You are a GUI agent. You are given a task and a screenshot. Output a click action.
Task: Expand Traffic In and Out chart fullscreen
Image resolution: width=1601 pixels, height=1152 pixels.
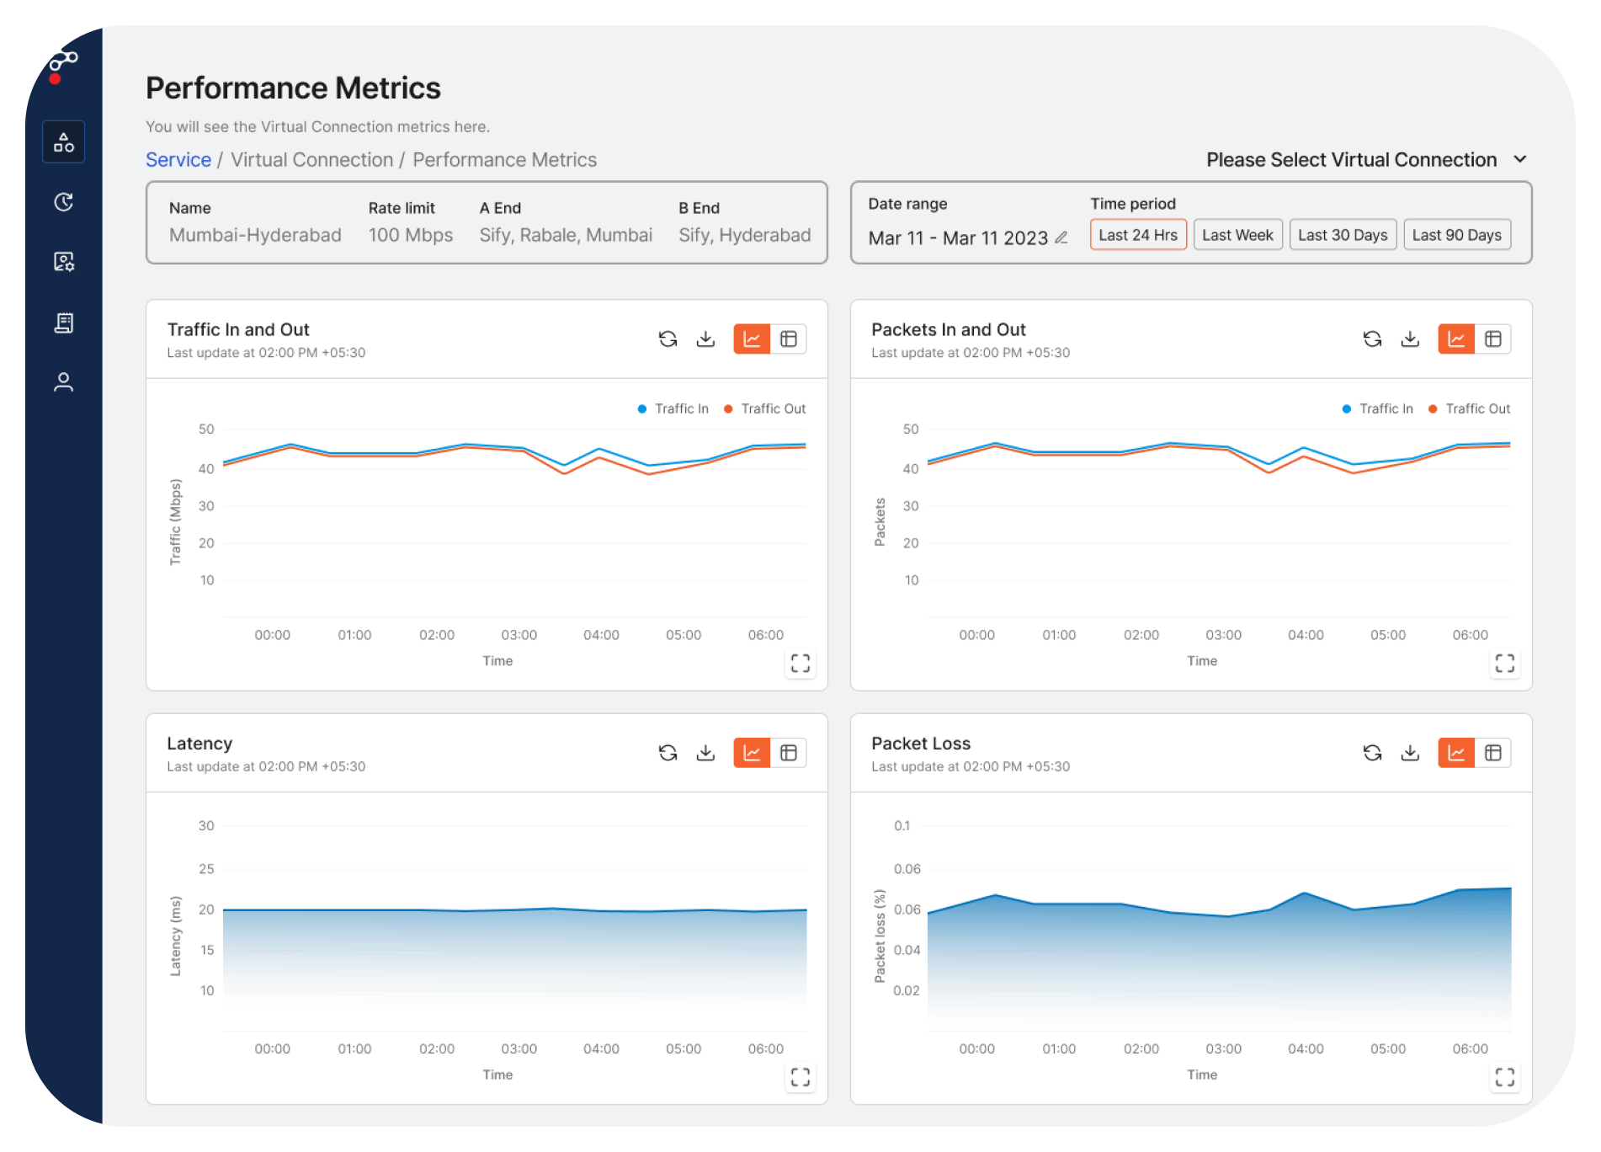coord(800,664)
